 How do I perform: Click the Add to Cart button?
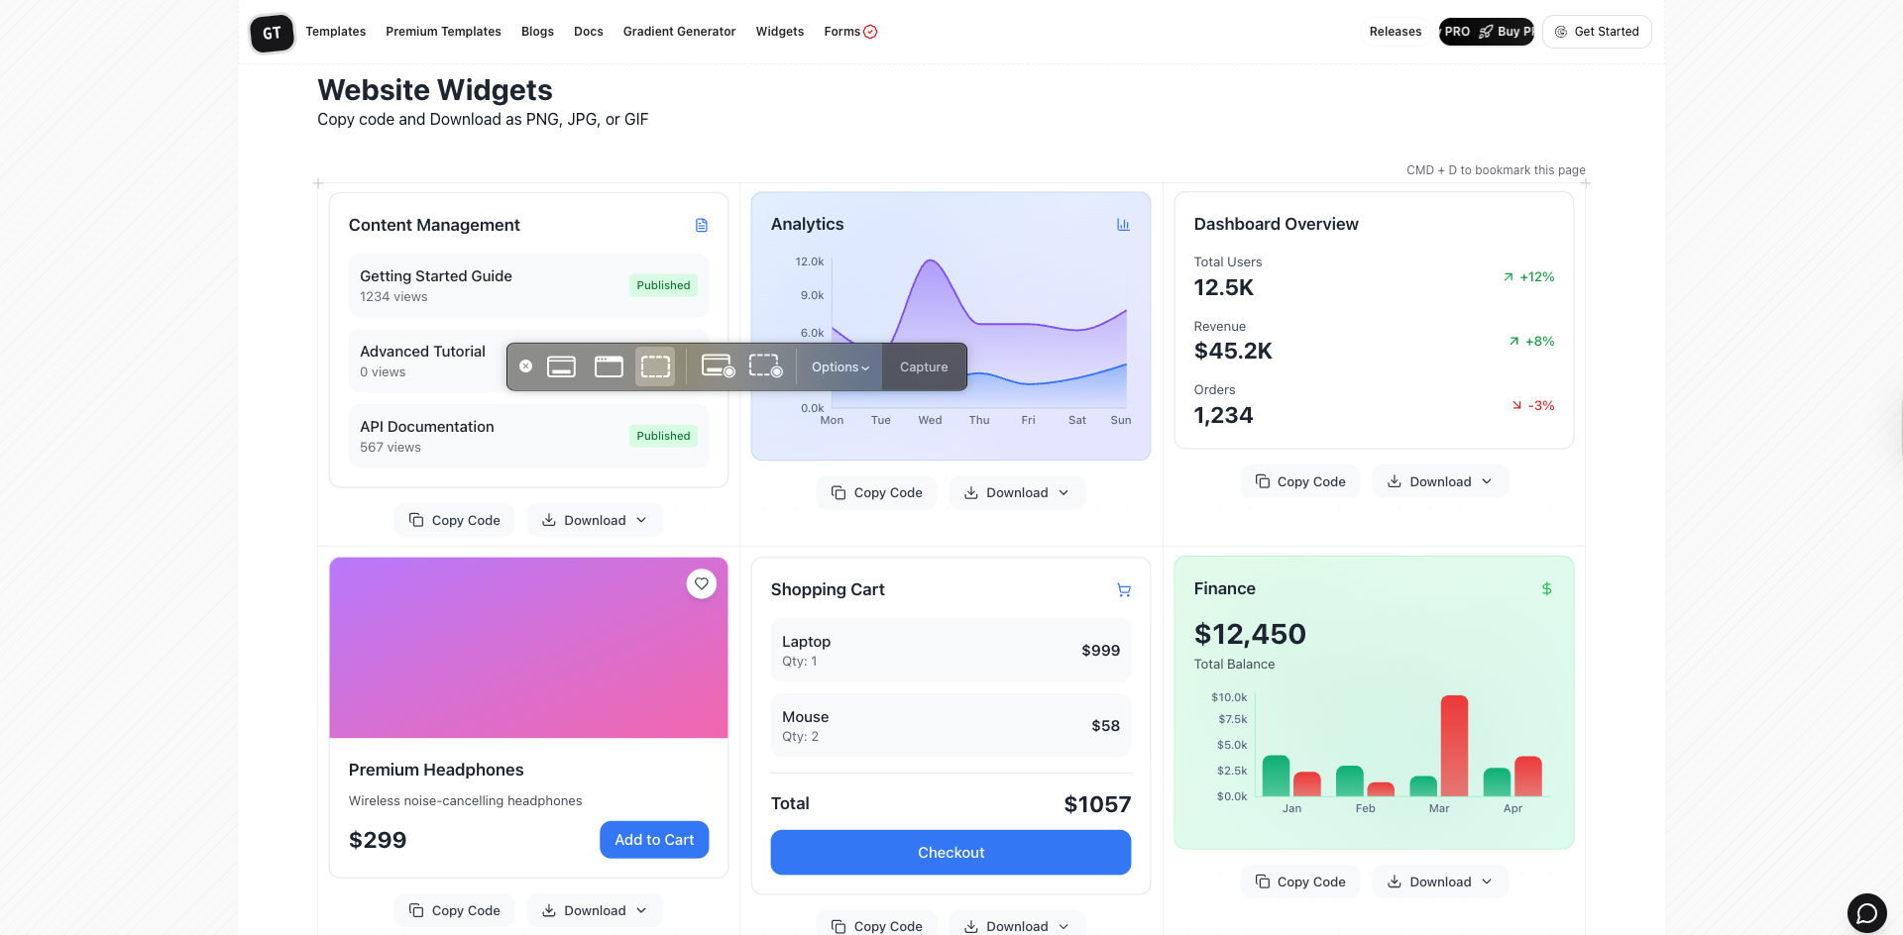click(654, 840)
